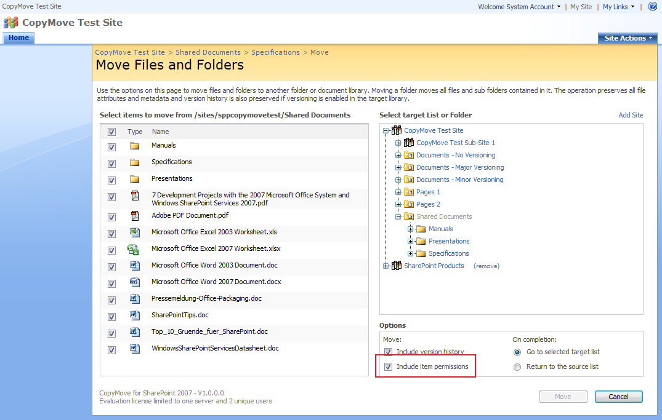Click the (remove) link beside SharePoint Products
Image resolution: width=662 pixels, height=420 pixels.
[486, 266]
